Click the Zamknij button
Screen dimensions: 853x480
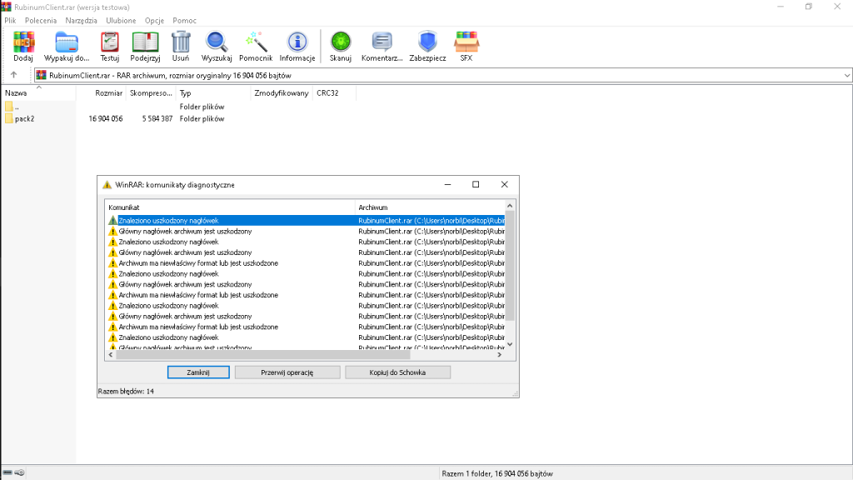click(198, 372)
